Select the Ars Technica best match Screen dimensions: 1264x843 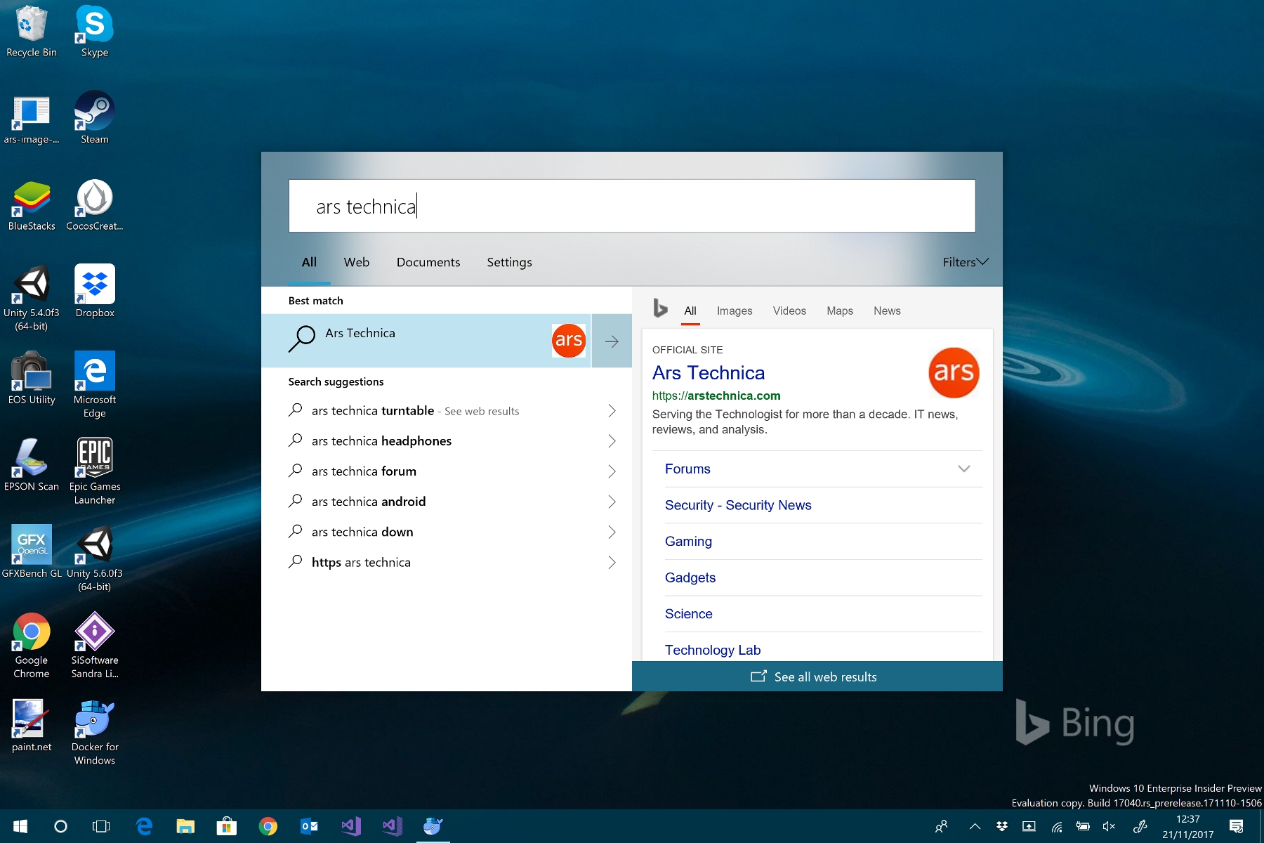click(x=426, y=341)
